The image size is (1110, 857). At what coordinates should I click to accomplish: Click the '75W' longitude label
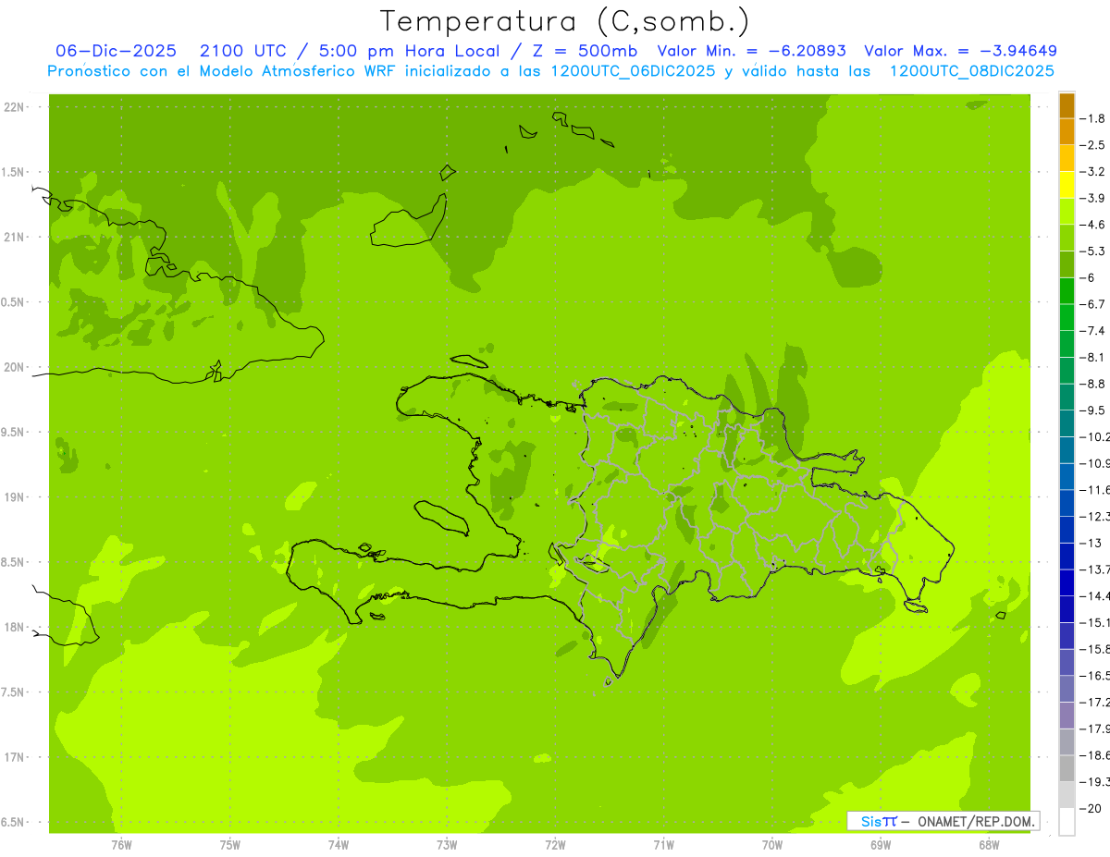pyautogui.click(x=230, y=845)
